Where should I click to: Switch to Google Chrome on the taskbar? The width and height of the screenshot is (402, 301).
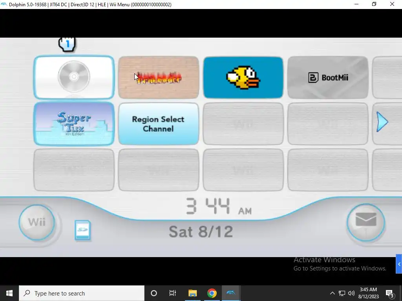[x=212, y=293]
